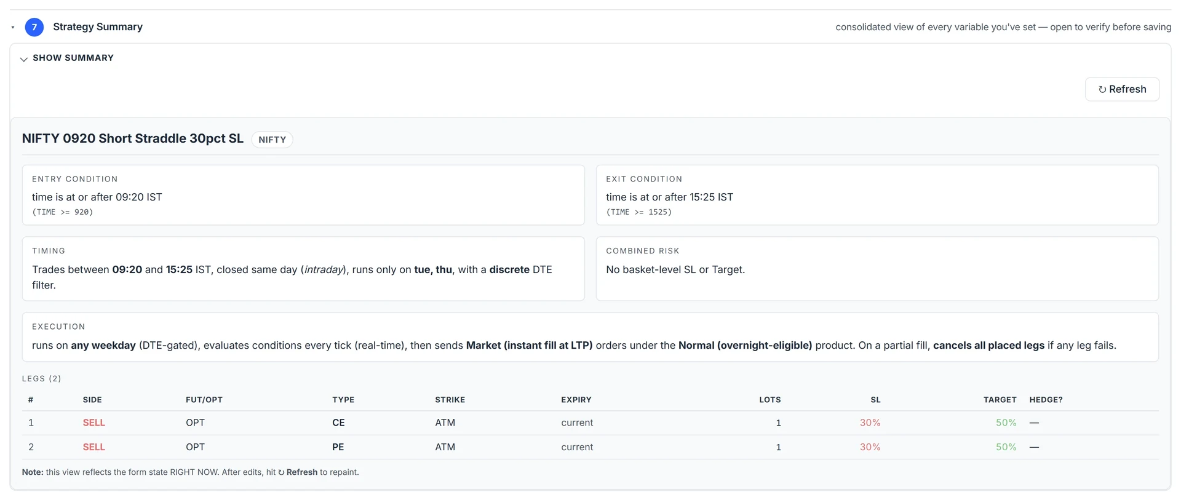Click the (TIME >= 1525) expression
Viewport: 1181px width, 500px height.
click(639, 212)
